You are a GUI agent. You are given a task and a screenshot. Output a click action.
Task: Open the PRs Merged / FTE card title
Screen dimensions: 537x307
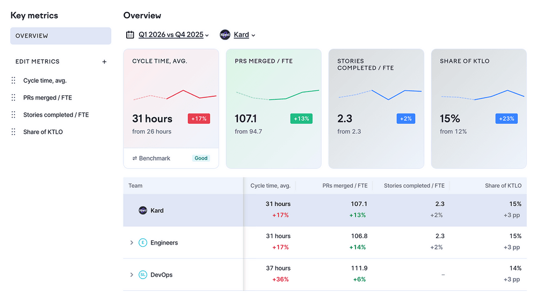point(264,61)
